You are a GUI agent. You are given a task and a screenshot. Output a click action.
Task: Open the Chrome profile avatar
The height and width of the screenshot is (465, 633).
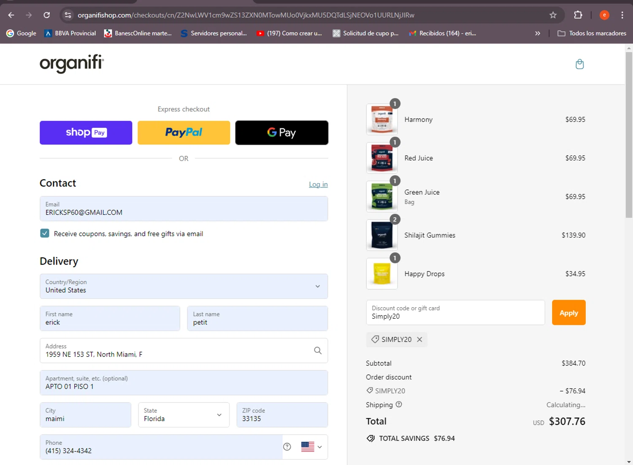point(604,15)
